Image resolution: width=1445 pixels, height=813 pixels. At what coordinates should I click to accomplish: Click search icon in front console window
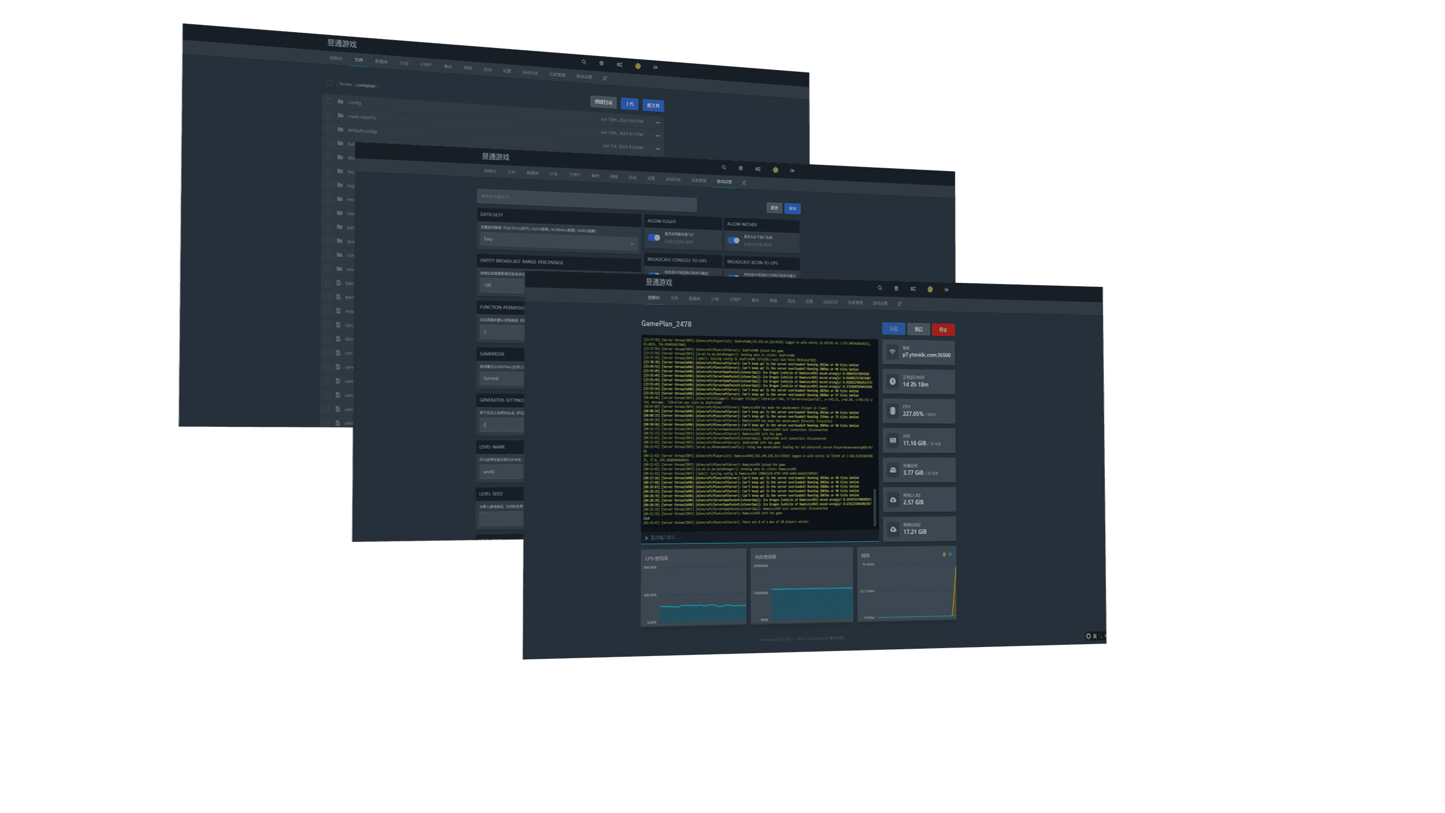pyautogui.click(x=879, y=289)
